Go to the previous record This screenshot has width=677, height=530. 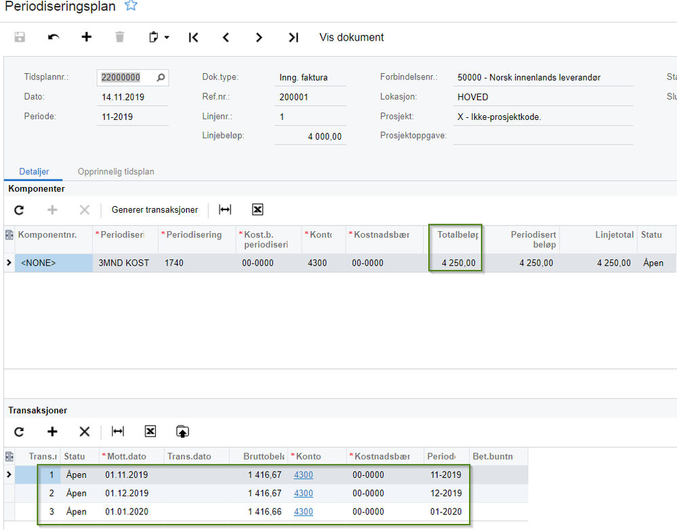click(226, 37)
